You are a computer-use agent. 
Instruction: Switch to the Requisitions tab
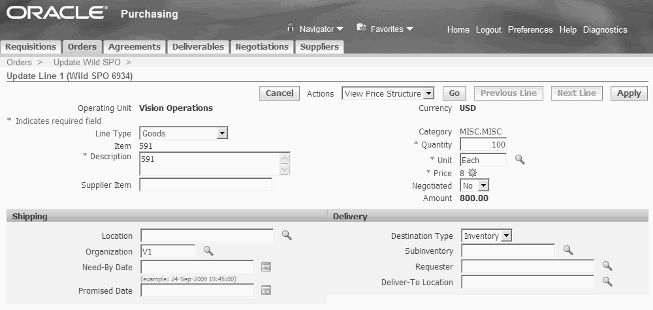click(x=31, y=46)
